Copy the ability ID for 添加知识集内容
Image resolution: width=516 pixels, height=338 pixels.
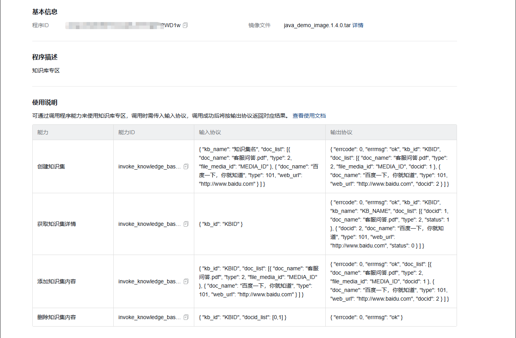pyautogui.click(x=186, y=281)
